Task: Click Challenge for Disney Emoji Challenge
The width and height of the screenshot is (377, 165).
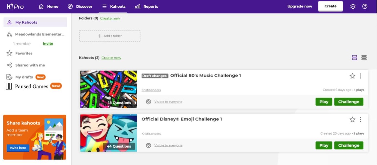Action: coord(349,145)
